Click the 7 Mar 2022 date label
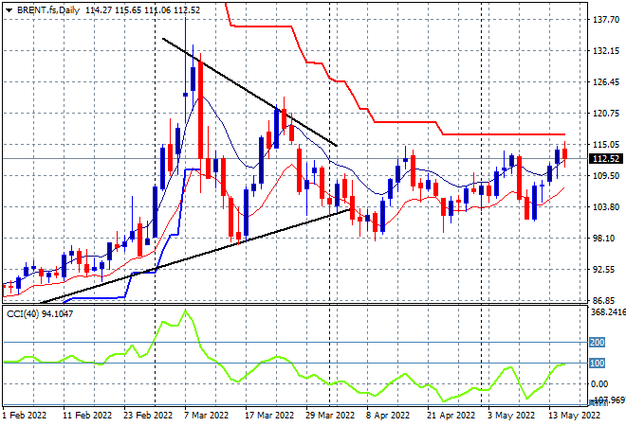The height and width of the screenshot is (426, 626). pos(206,416)
